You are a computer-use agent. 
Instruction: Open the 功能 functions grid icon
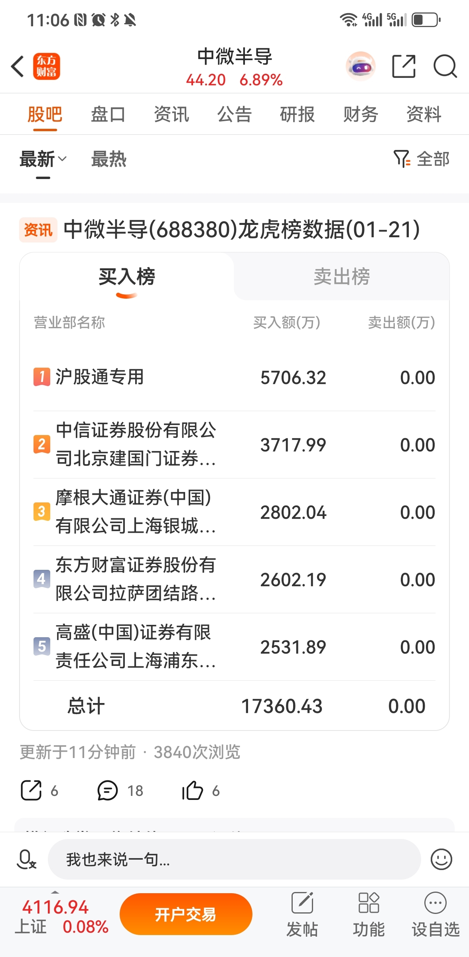pyautogui.click(x=368, y=914)
